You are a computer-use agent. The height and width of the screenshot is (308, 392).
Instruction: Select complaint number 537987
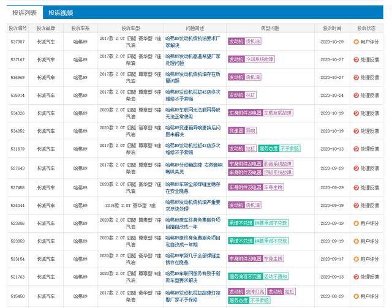[18, 42]
